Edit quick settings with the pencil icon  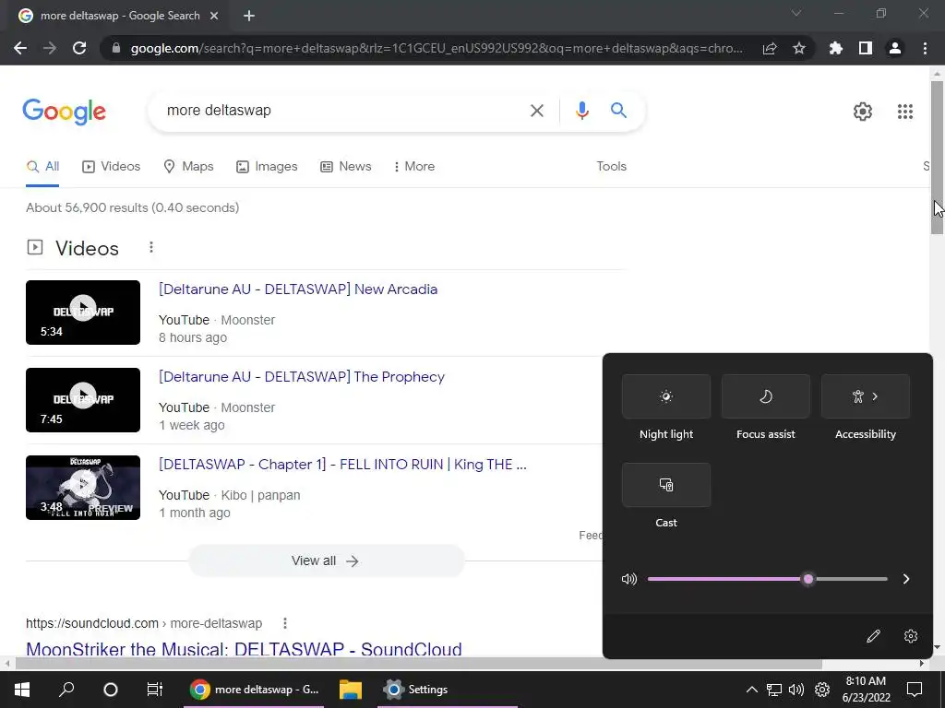(x=873, y=636)
